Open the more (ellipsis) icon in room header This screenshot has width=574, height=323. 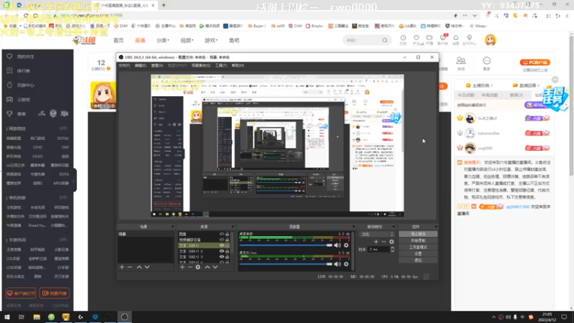click(486, 60)
